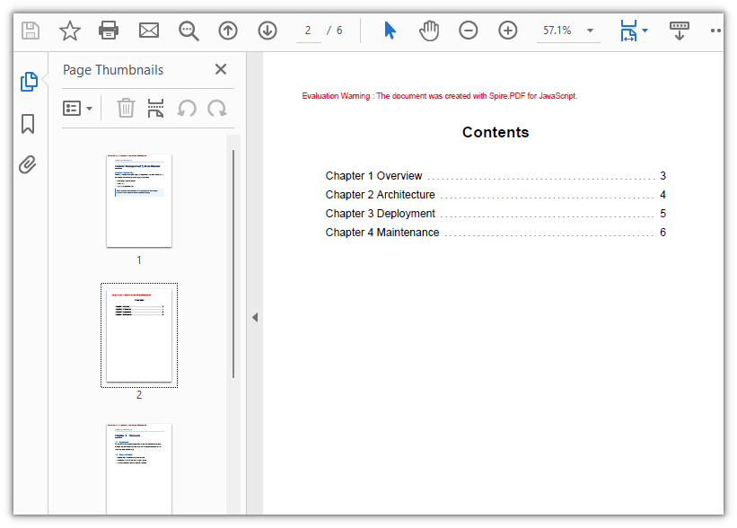
Task: Open Chapter 1 Overview contents entry
Action: pos(496,176)
